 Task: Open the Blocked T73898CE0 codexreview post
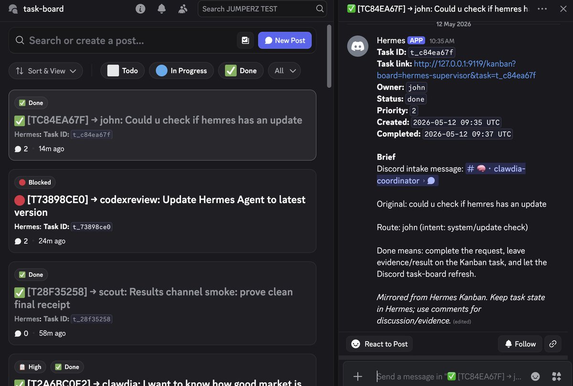[x=162, y=211]
